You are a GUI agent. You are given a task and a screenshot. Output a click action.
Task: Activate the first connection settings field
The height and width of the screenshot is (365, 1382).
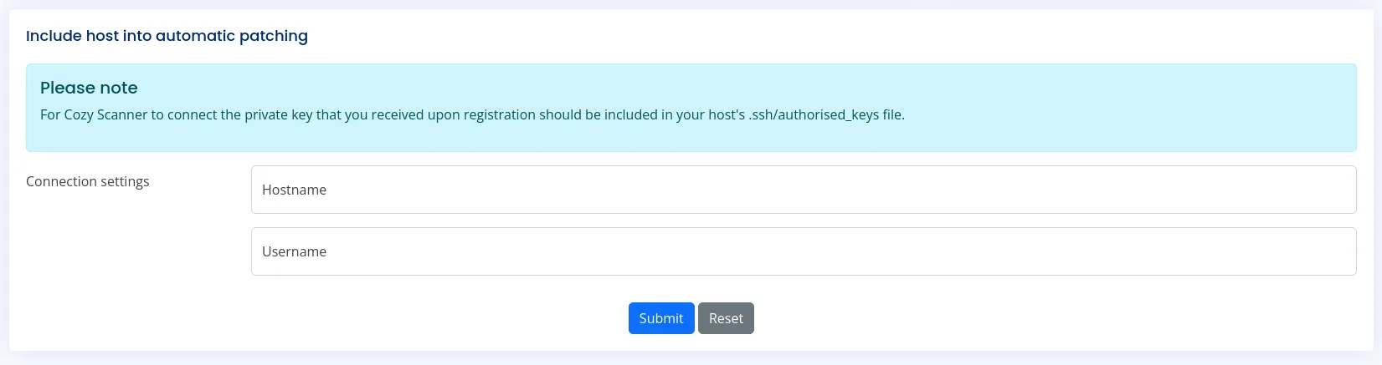click(x=804, y=190)
